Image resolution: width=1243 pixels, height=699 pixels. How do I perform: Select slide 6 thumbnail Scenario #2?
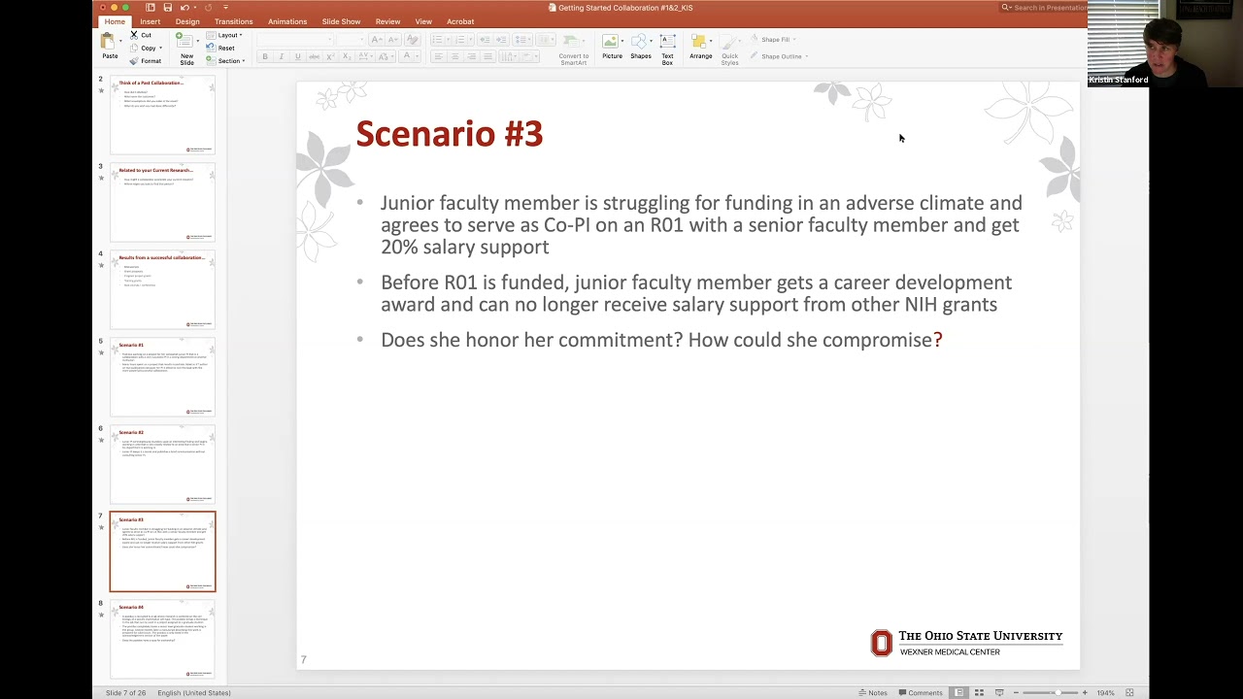pos(162,464)
